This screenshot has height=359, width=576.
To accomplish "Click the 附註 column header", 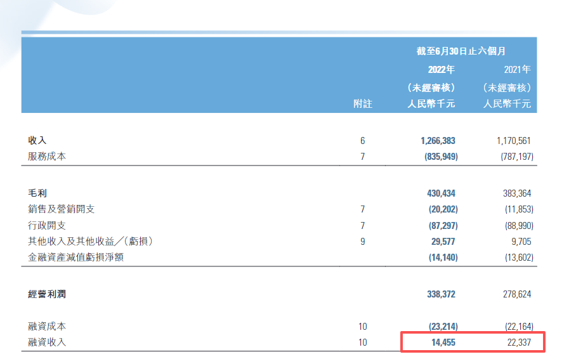I will click(362, 104).
